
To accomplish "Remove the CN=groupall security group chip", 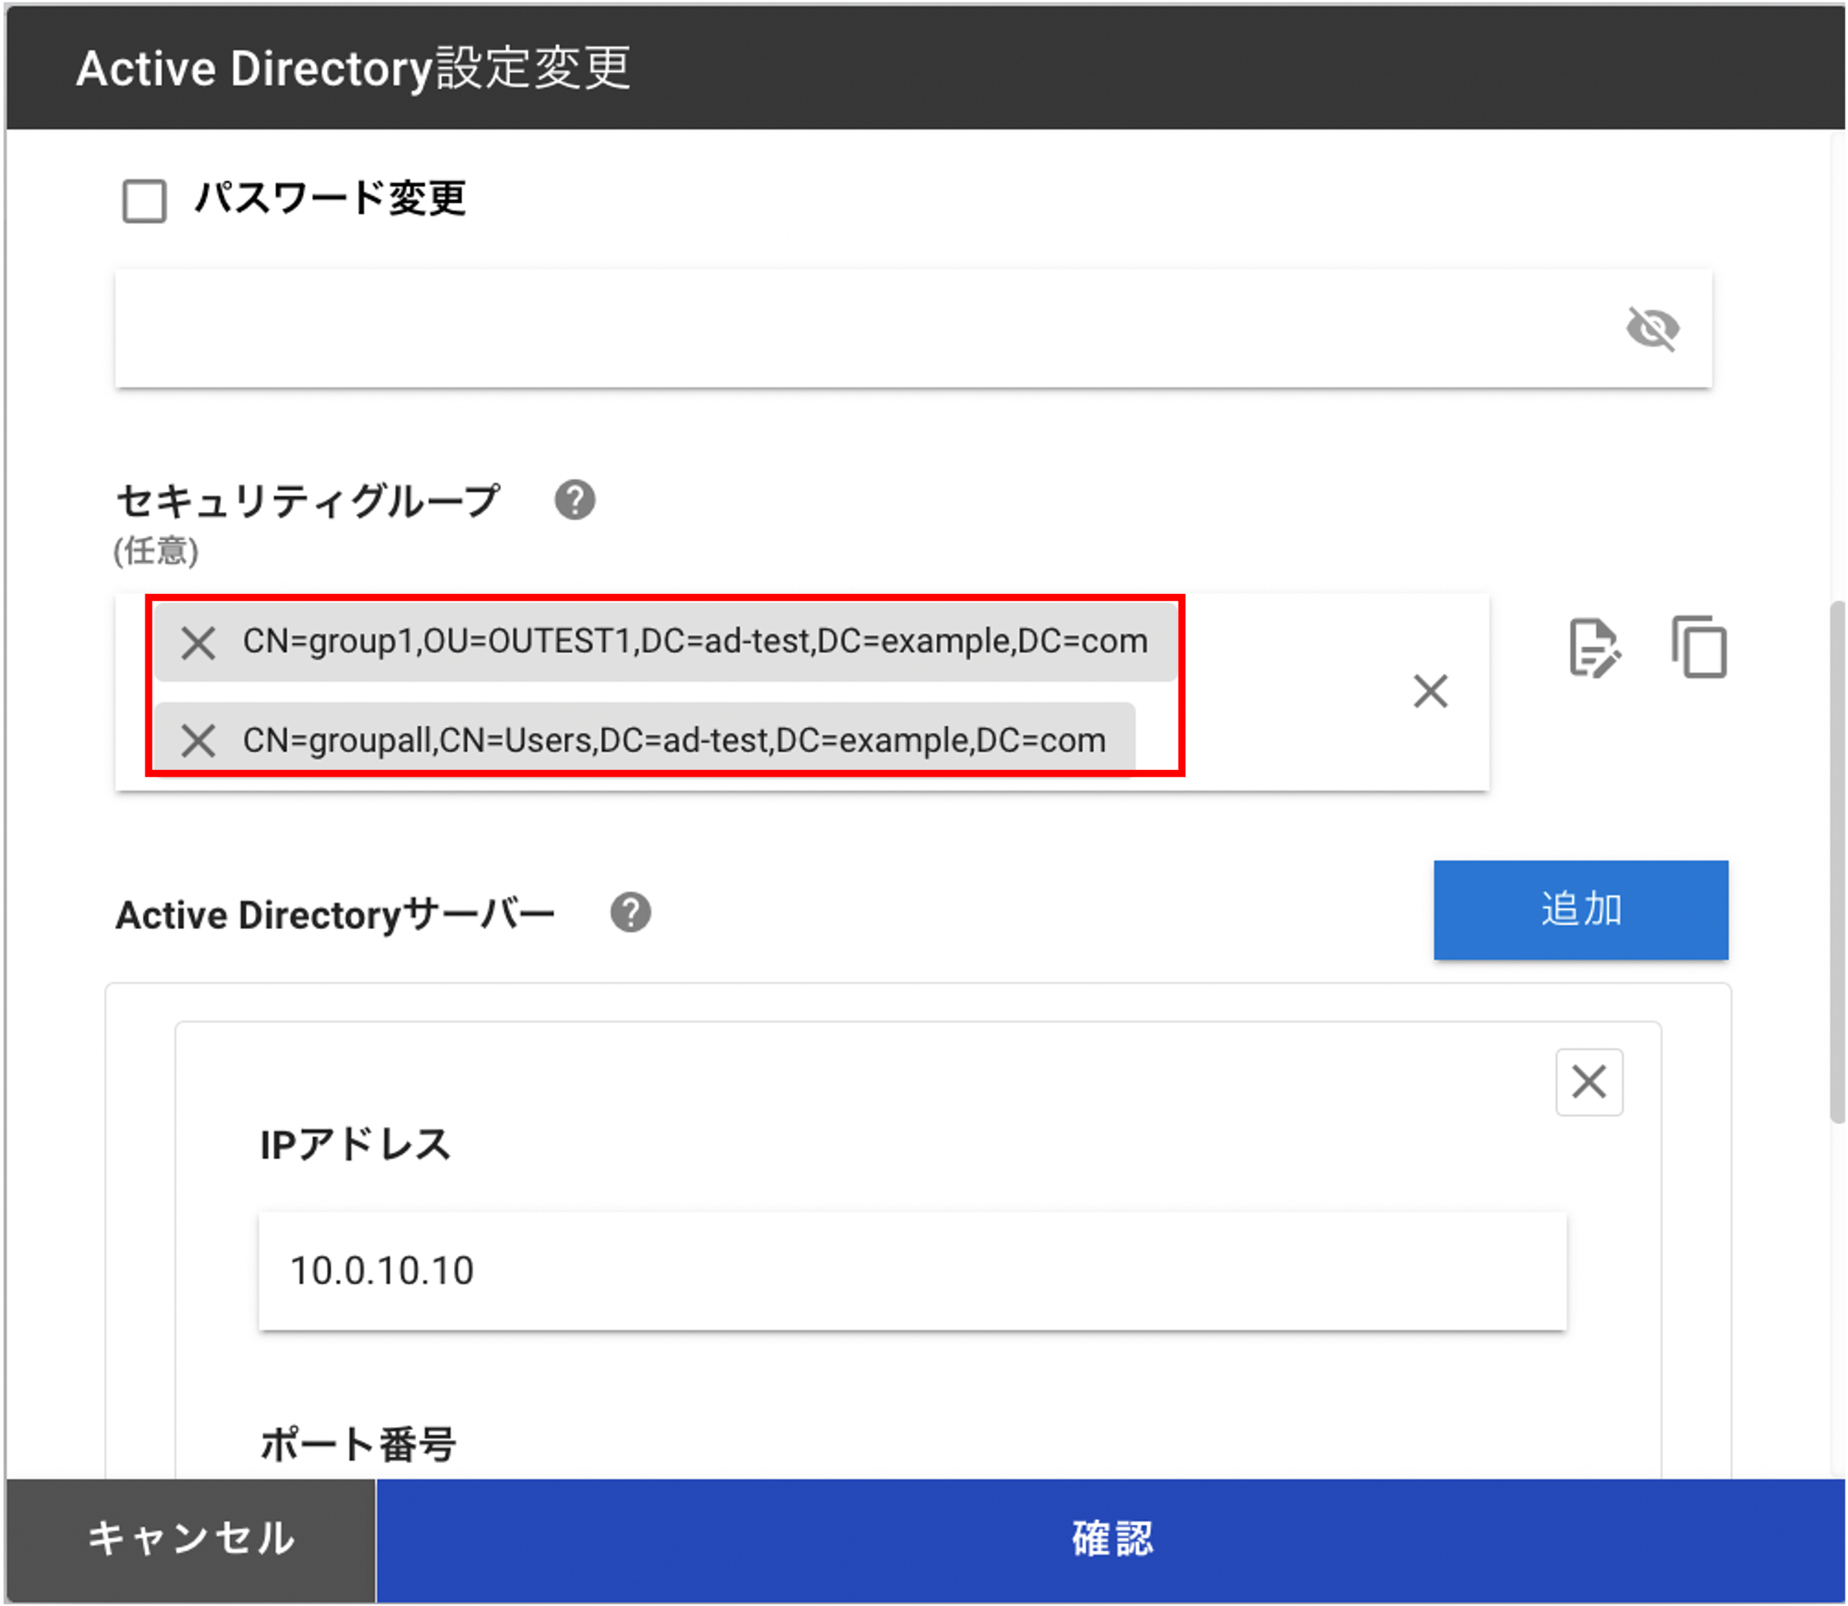I will coord(198,741).
